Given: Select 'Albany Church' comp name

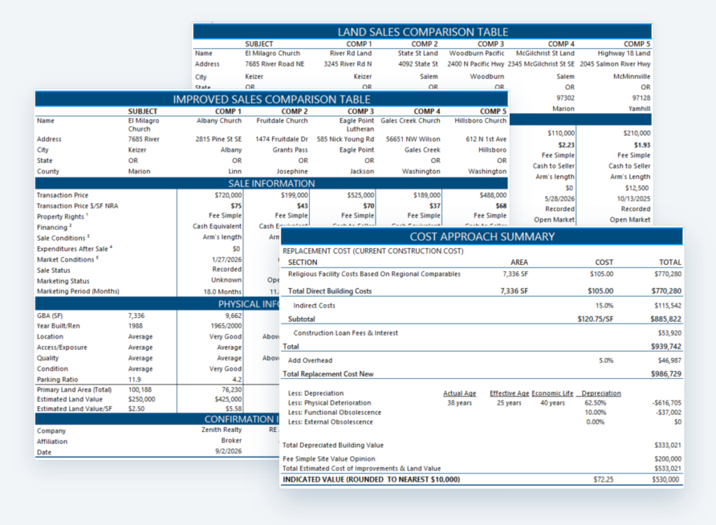Looking at the screenshot, I should (219, 121).
